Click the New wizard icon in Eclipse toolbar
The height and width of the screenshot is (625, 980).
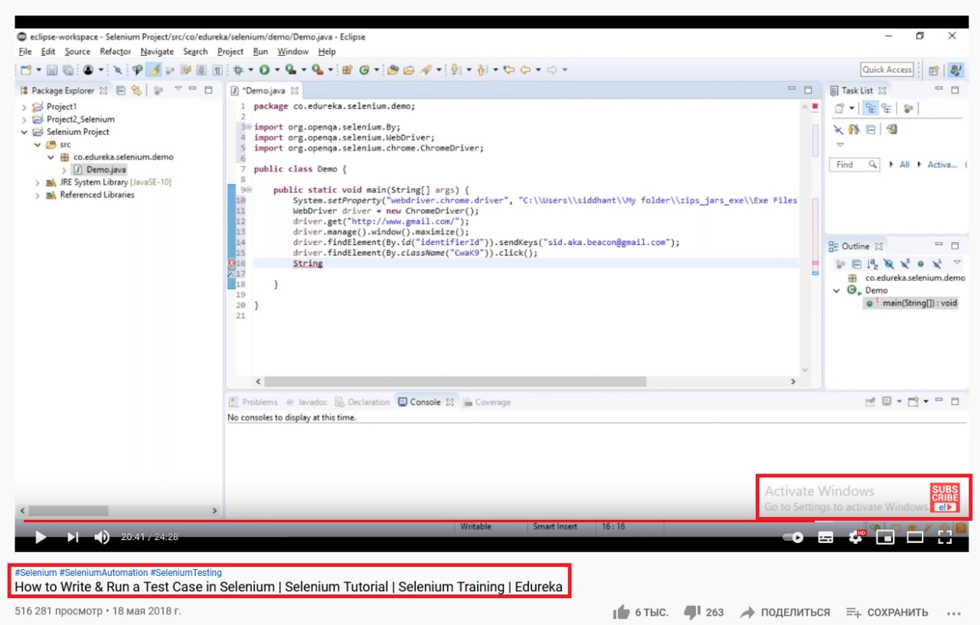pos(26,70)
